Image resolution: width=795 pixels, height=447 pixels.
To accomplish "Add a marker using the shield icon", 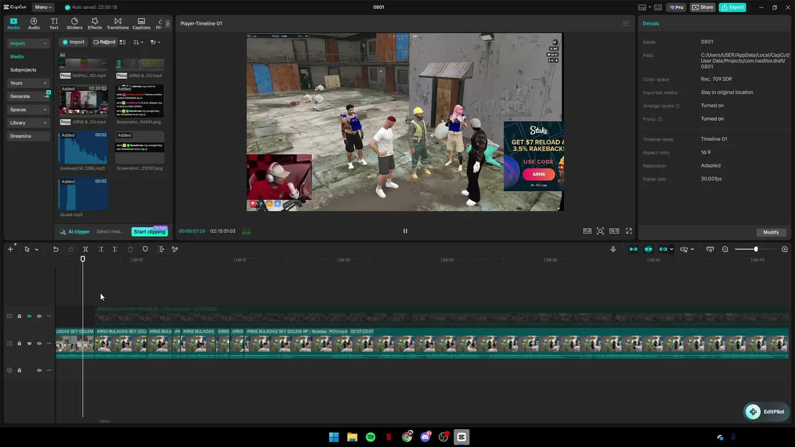I will pos(145,249).
